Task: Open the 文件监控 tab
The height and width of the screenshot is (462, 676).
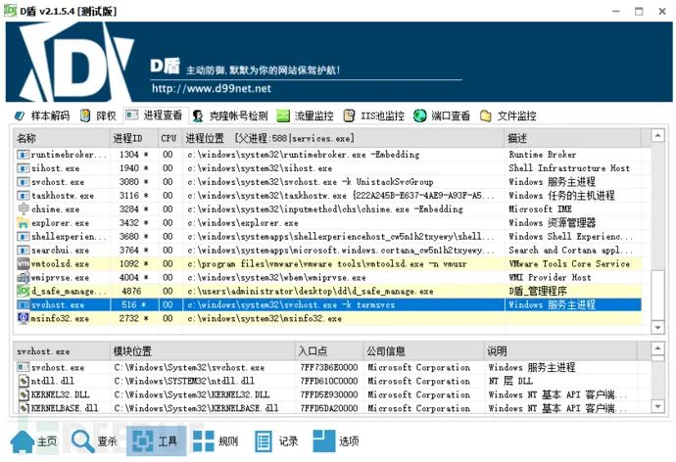Action: (x=507, y=115)
